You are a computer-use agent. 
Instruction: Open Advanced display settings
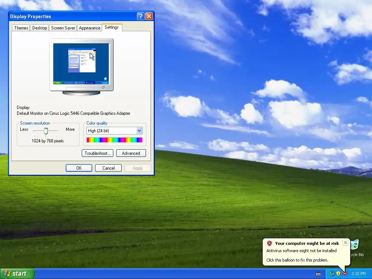pyautogui.click(x=131, y=153)
